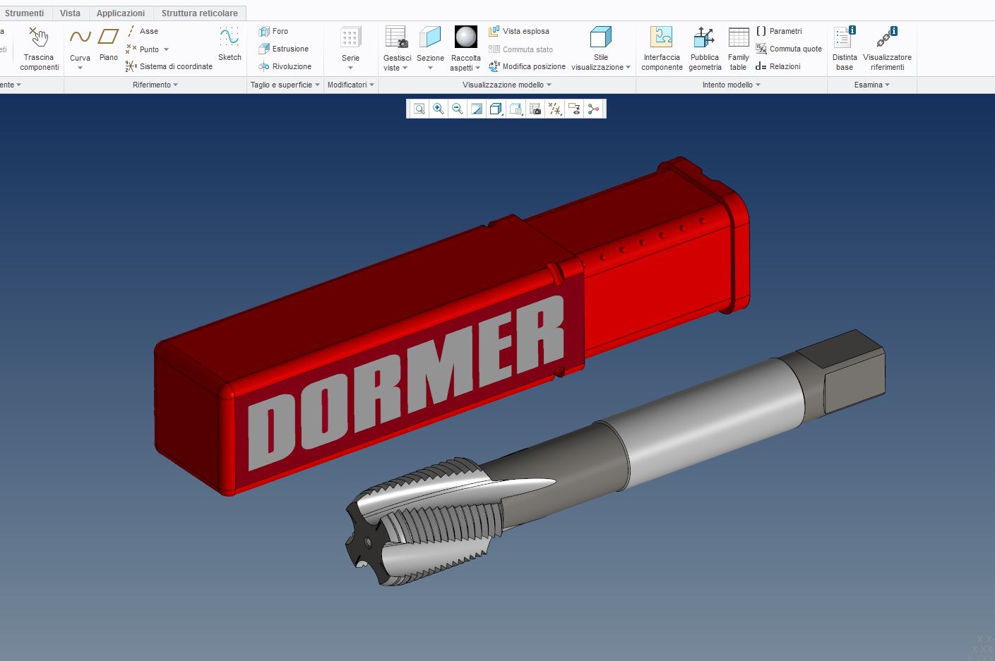Expand the Esamina group
Screen dimensions: 995x661
click(872, 85)
